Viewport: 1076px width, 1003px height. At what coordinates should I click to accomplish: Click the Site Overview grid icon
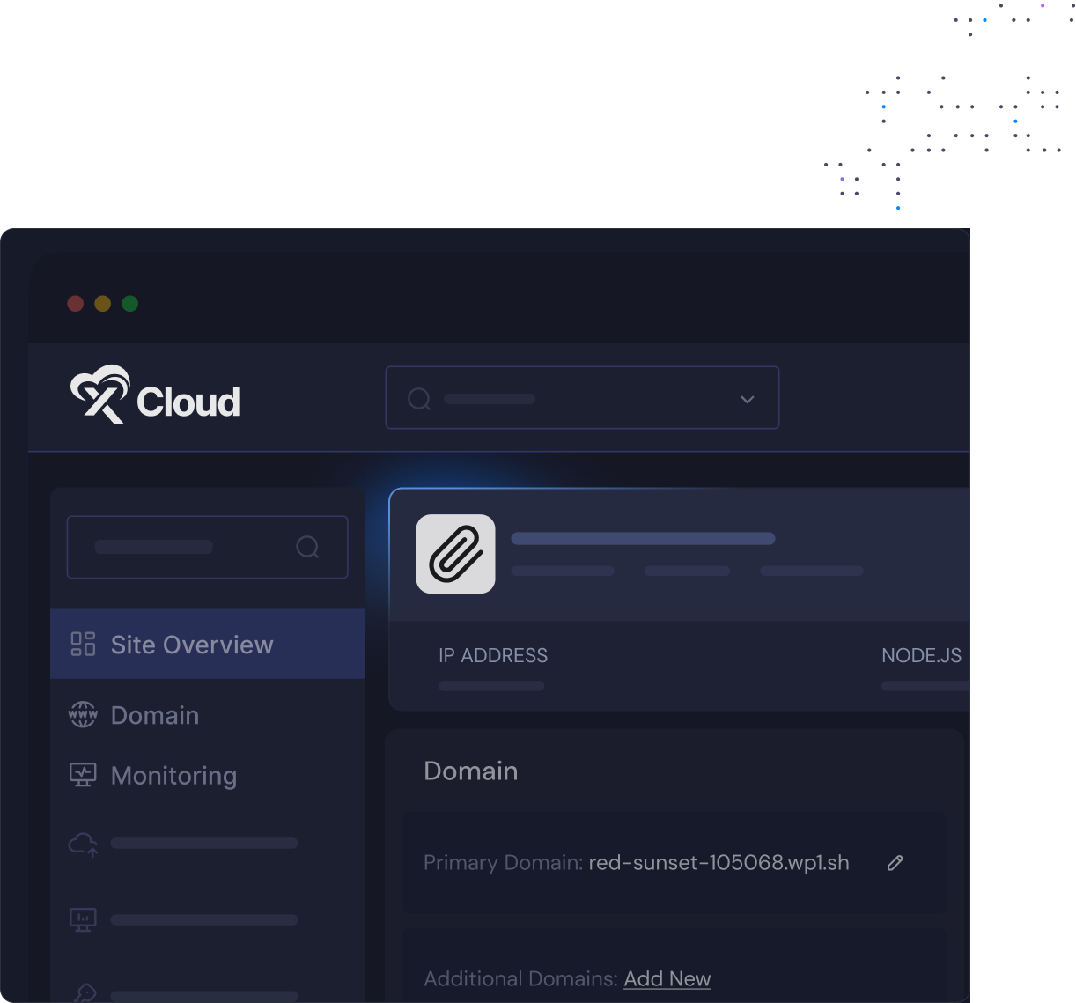(83, 645)
